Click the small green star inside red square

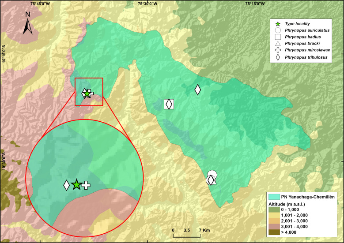[x=87, y=93]
